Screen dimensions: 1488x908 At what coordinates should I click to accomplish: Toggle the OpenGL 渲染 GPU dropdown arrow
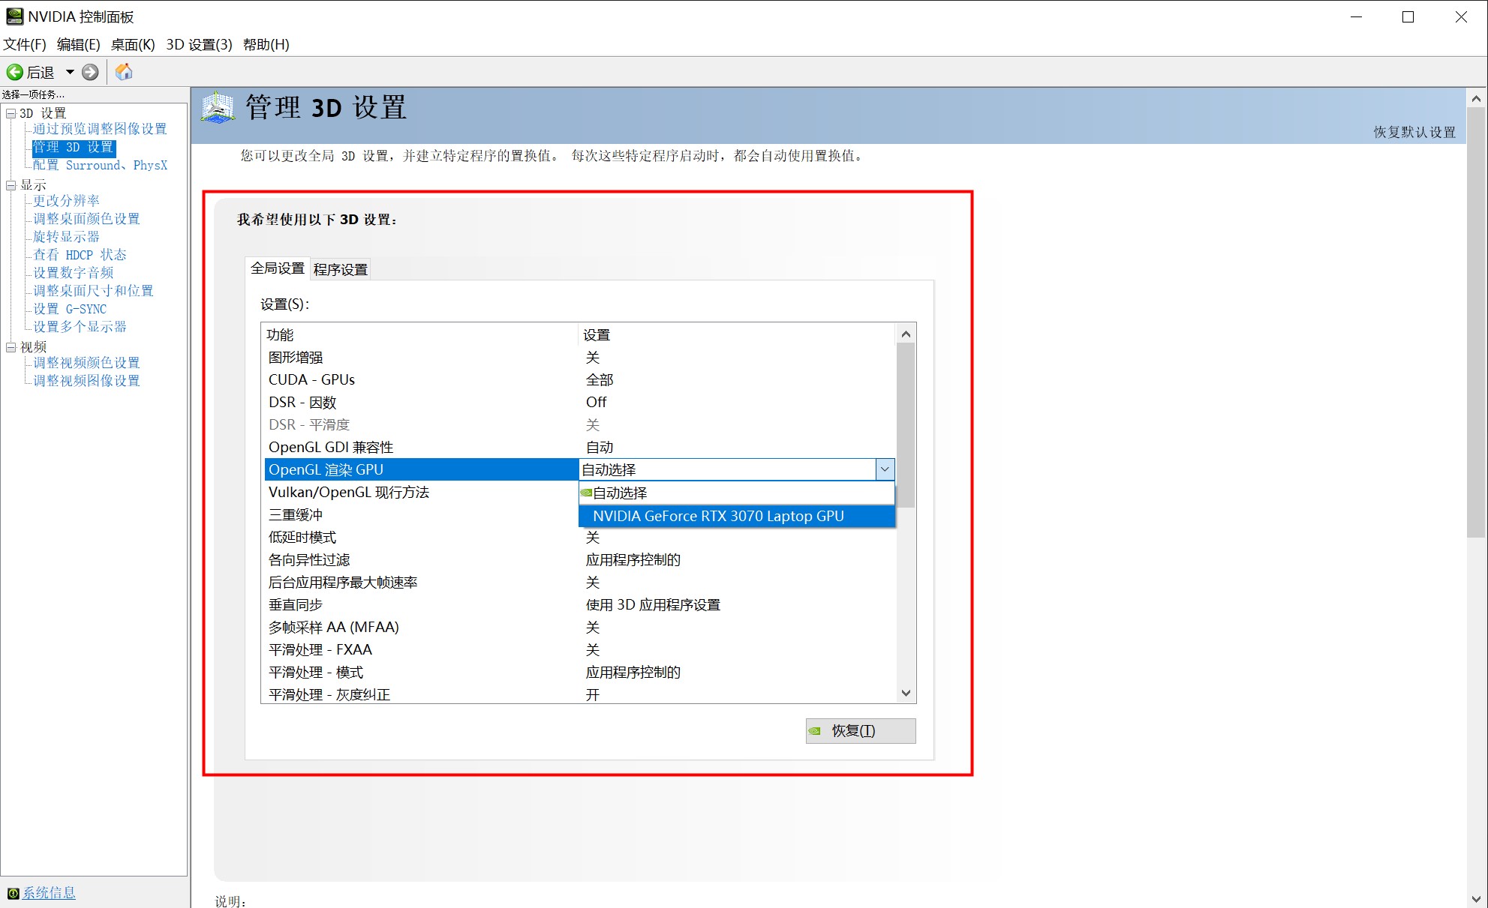point(885,469)
